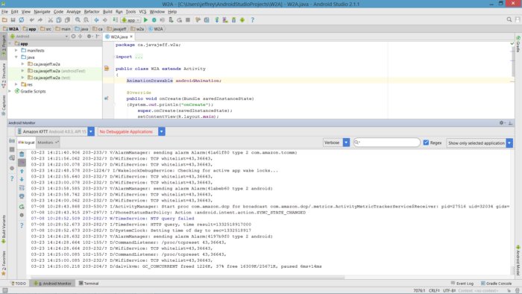Toggle scroll to end in logcat

(x=22, y=163)
